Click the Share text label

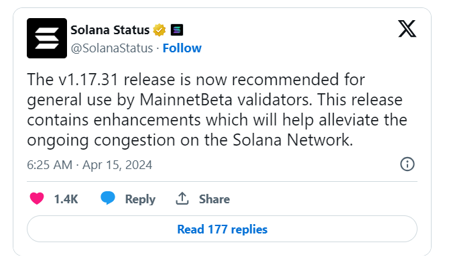point(214,199)
